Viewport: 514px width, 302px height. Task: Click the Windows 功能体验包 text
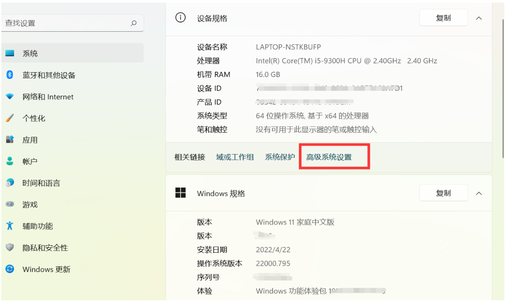291,291
